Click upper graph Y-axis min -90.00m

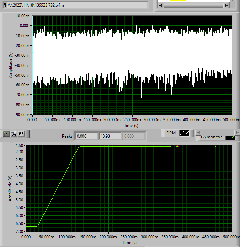22,115
